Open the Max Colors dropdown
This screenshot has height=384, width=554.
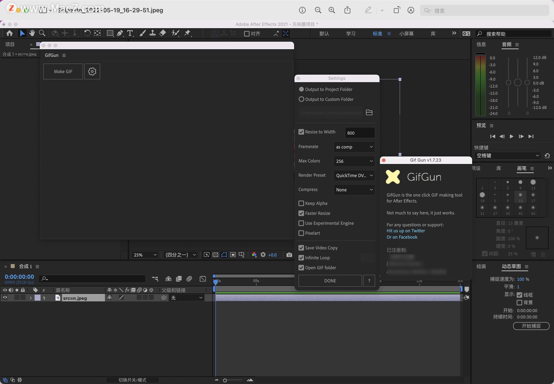click(354, 161)
